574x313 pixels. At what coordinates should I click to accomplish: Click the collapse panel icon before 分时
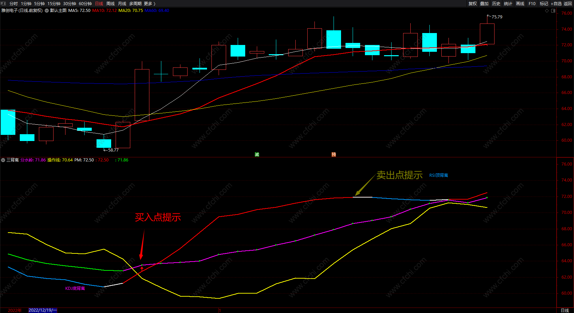(x=3, y=3)
